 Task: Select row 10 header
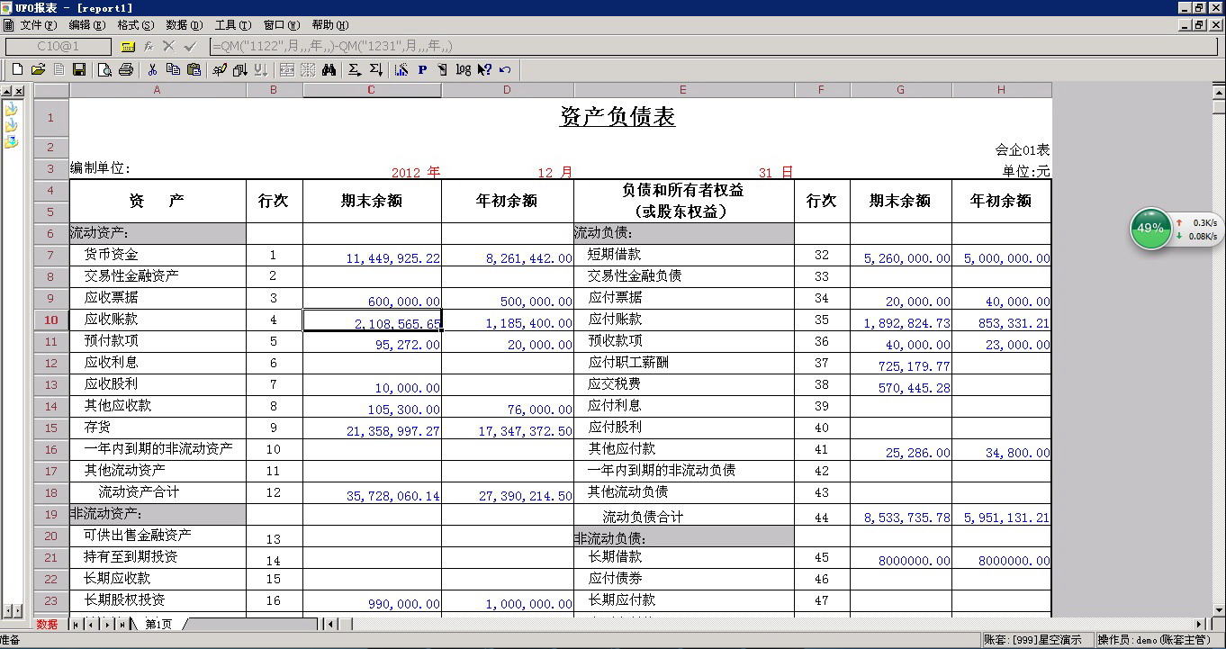[51, 320]
